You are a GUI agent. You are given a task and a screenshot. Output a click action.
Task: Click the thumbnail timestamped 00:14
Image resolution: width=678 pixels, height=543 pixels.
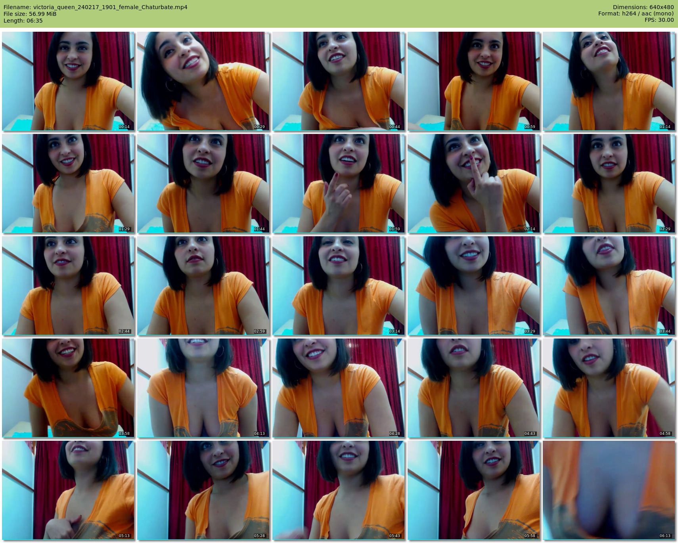coord(68,81)
